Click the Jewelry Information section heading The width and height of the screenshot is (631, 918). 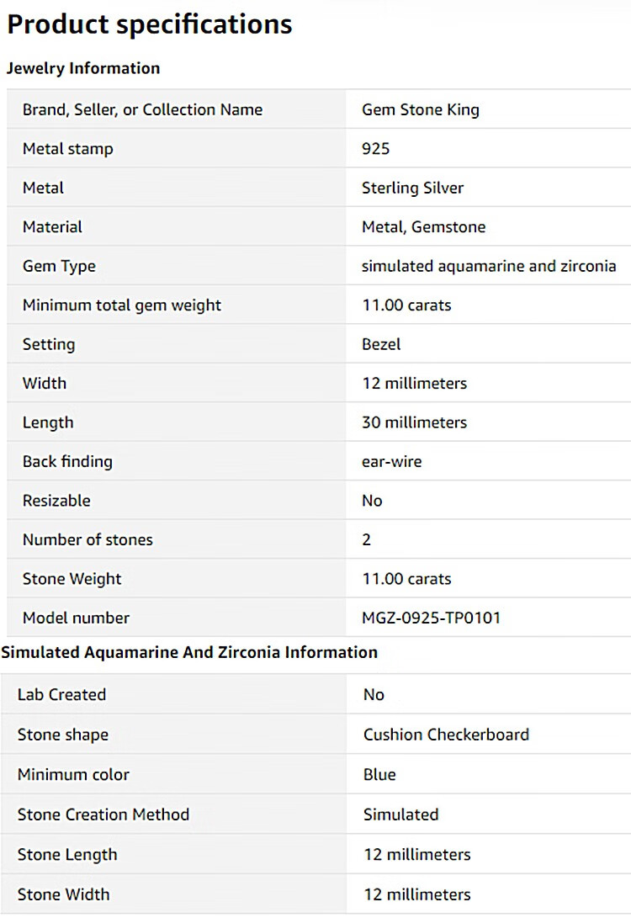(x=83, y=68)
